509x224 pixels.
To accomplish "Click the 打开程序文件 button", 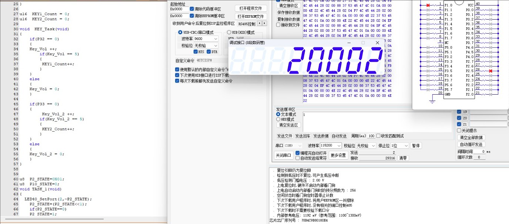I will (x=251, y=9).
